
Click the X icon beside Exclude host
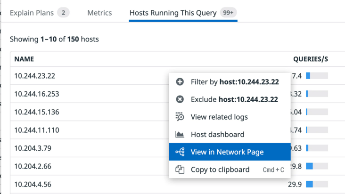click(x=180, y=99)
